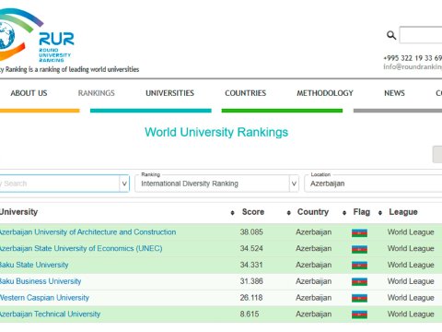Open Western Caspian University link
The width and height of the screenshot is (442, 332).
pos(44,298)
